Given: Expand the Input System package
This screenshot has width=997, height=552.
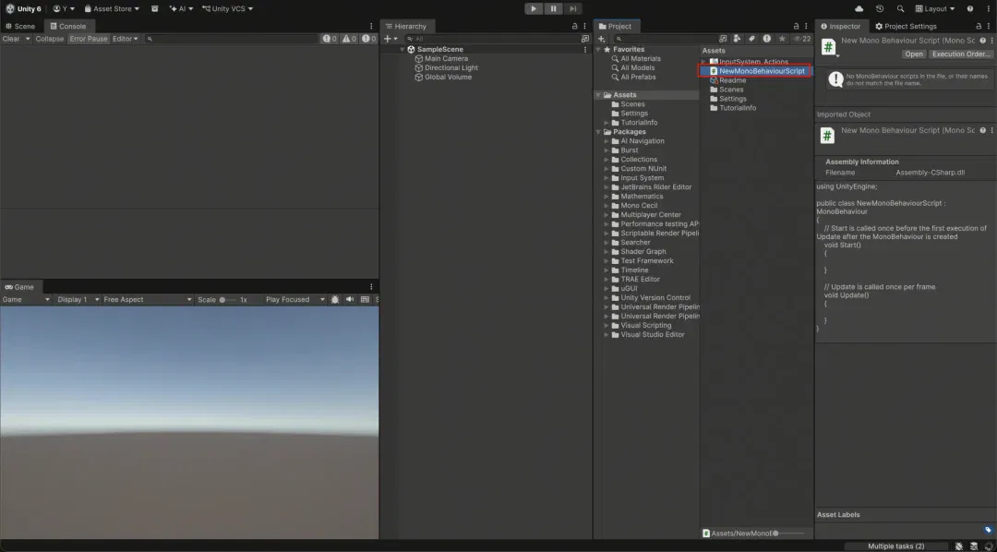Looking at the screenshot, I should point(607,178).
